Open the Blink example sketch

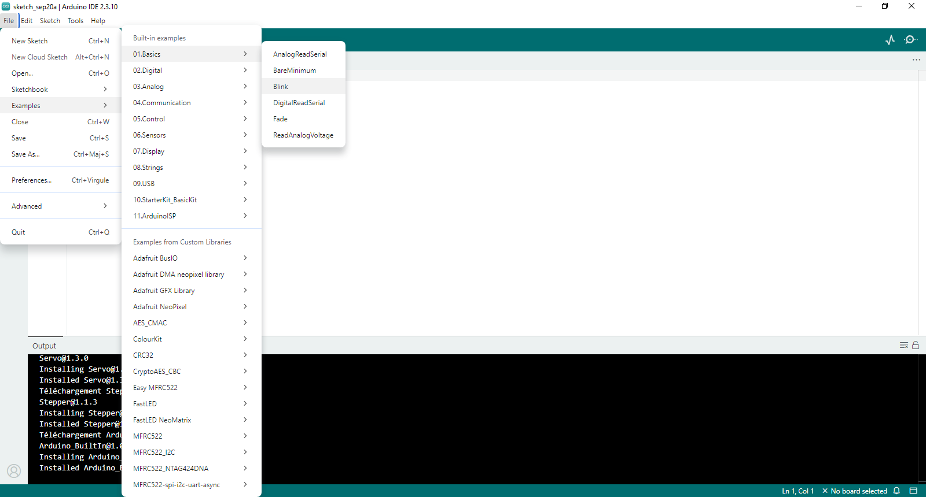coord(303,87)
